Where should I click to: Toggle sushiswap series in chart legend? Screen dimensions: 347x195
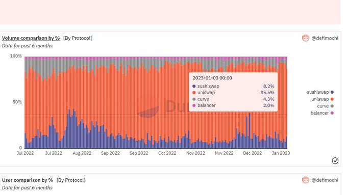pos(320,92)
